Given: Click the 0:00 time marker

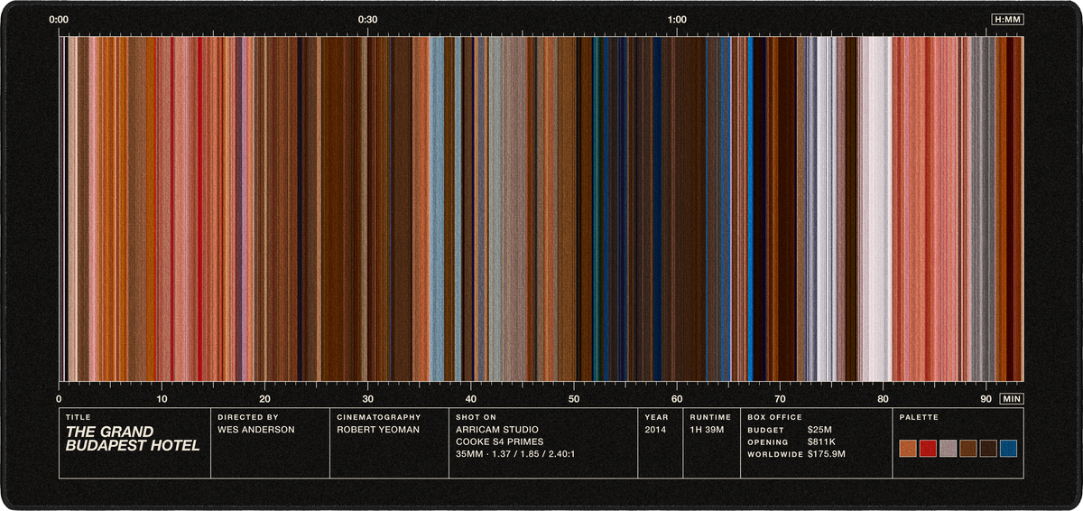Looking at the screenshot, I should pyautogui.click(x=59, y=19).
